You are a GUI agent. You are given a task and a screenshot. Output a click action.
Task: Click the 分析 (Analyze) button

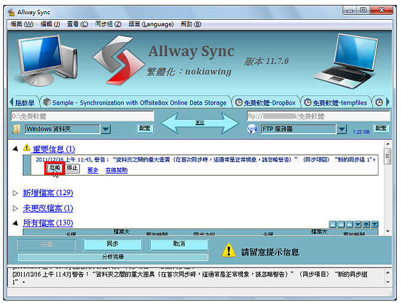click(x=46, y=244)
